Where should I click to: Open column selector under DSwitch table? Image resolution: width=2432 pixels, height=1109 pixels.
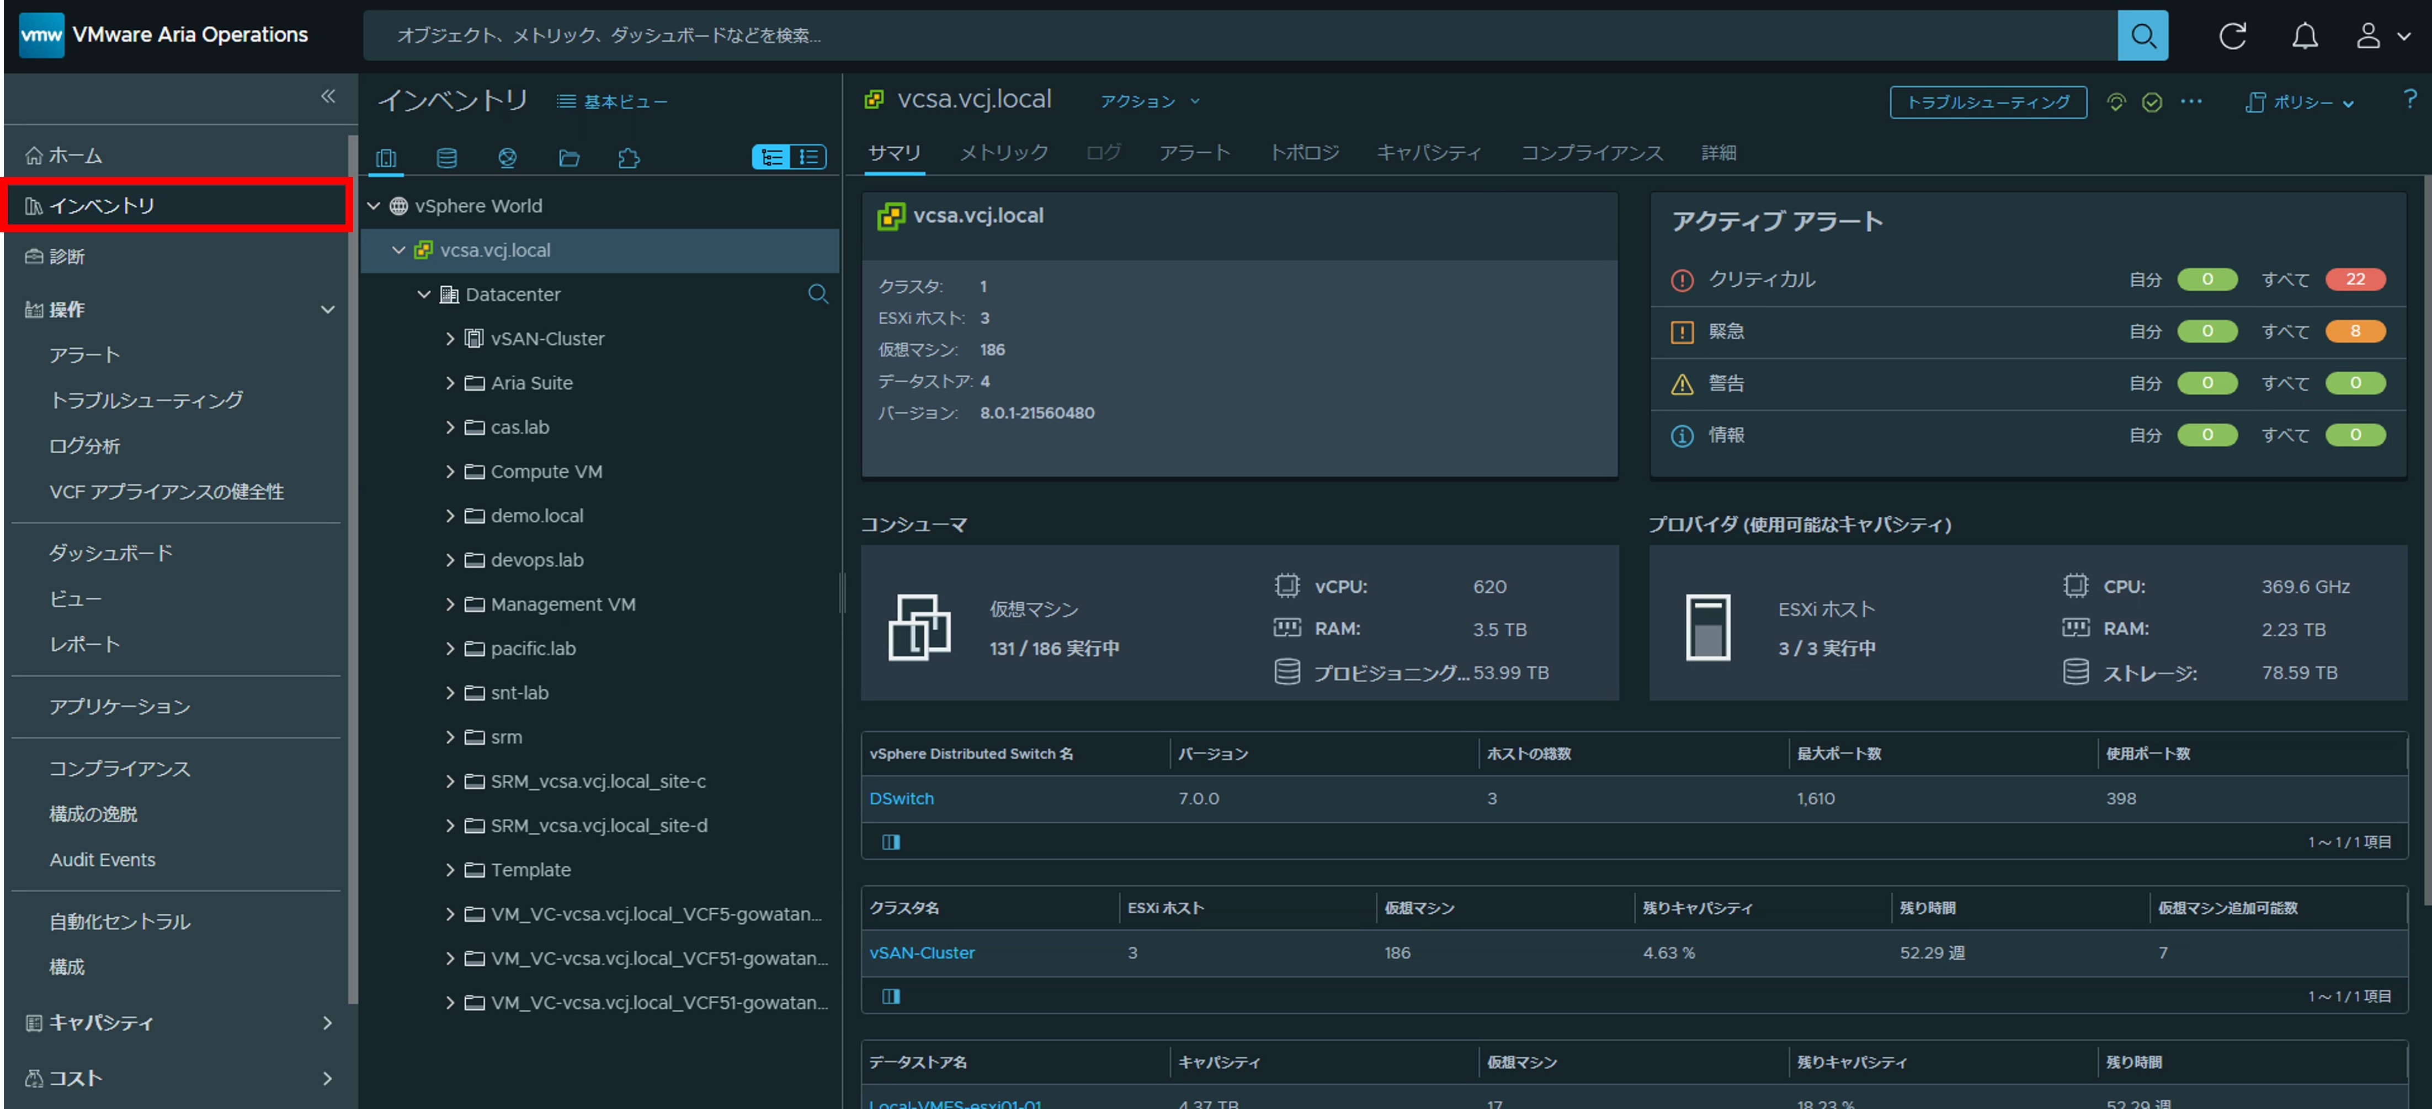pyautogui.click(x=890, y=842)
